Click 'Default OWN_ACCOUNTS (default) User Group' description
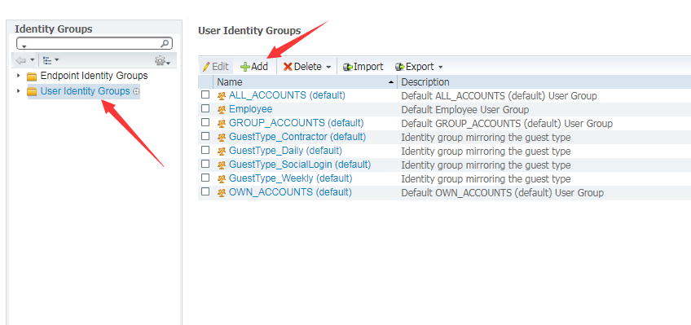This screenshot has height=325, width=691. 503,193
